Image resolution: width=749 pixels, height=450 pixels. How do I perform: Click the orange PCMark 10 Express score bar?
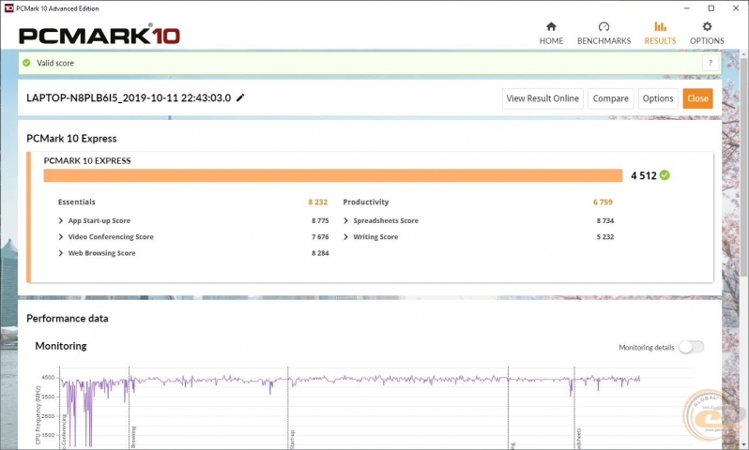pyautogui.click(x=333, y=175)
